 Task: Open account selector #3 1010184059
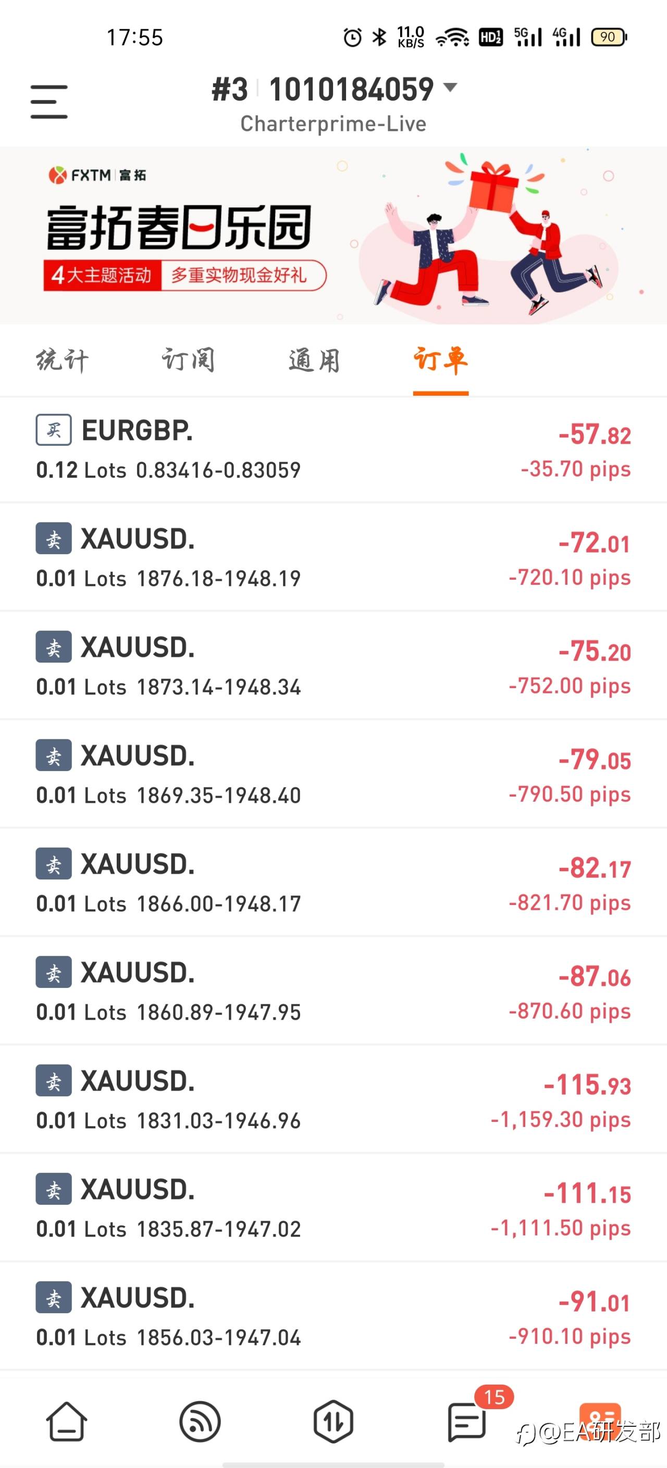[334, 90]
